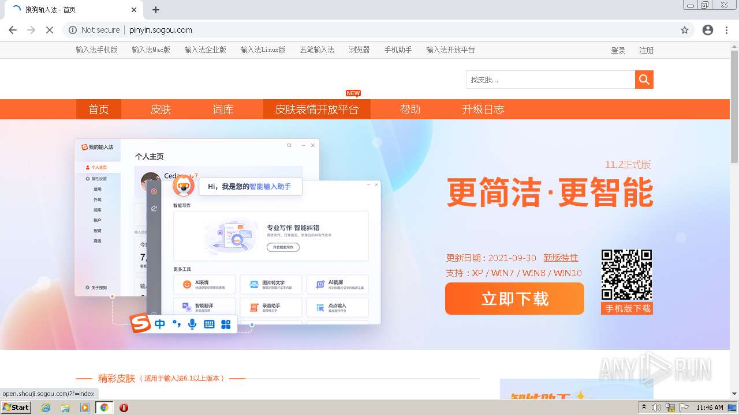
Task: Open Internet Explorer from taskbar
Action: [46, 408]
